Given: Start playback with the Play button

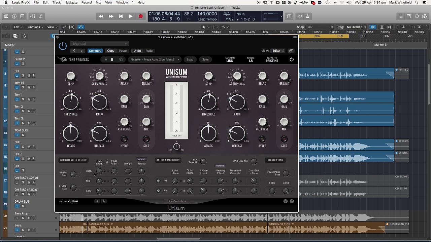Looking at the screenshot, I should (x=131, y=16).
